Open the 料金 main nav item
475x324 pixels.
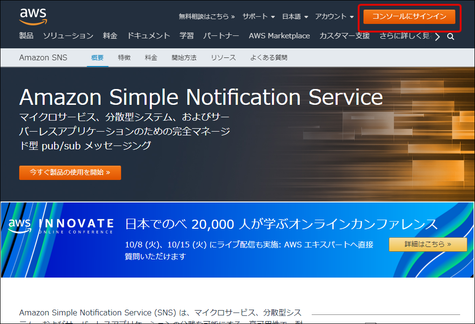[110, 36]
